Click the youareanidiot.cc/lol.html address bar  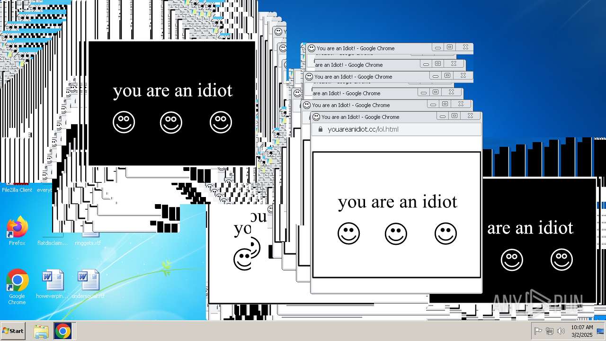(396, 129)
